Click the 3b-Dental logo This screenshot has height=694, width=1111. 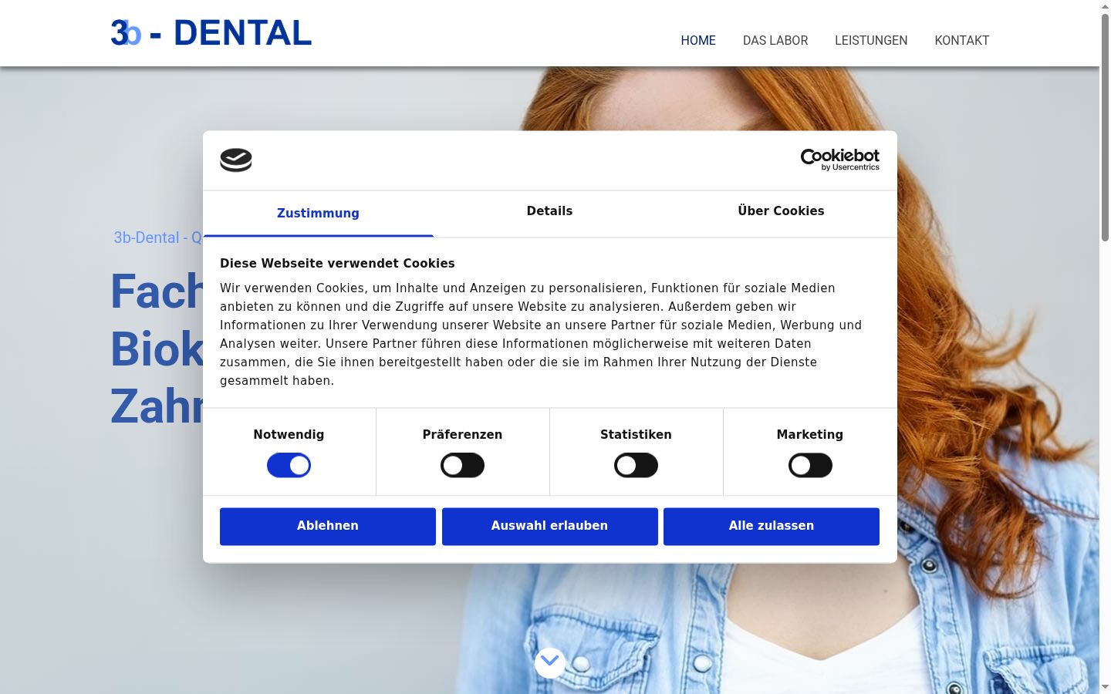[x=211, y=32]
